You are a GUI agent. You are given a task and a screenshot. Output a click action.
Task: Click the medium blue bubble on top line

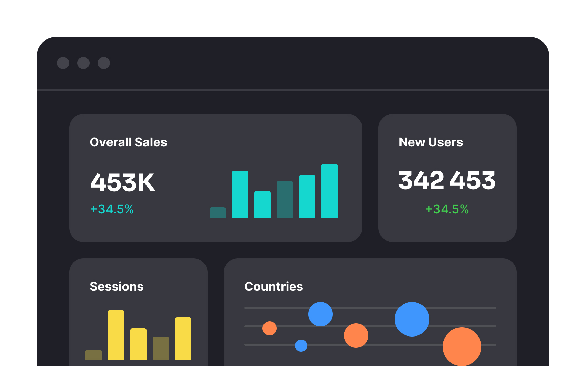pyautogui.click(x=320, y=314)
